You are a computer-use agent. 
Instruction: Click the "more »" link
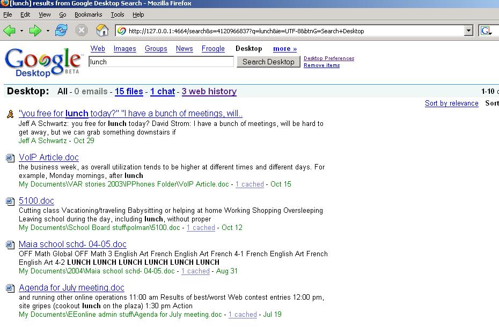click(x=285, y=49)
